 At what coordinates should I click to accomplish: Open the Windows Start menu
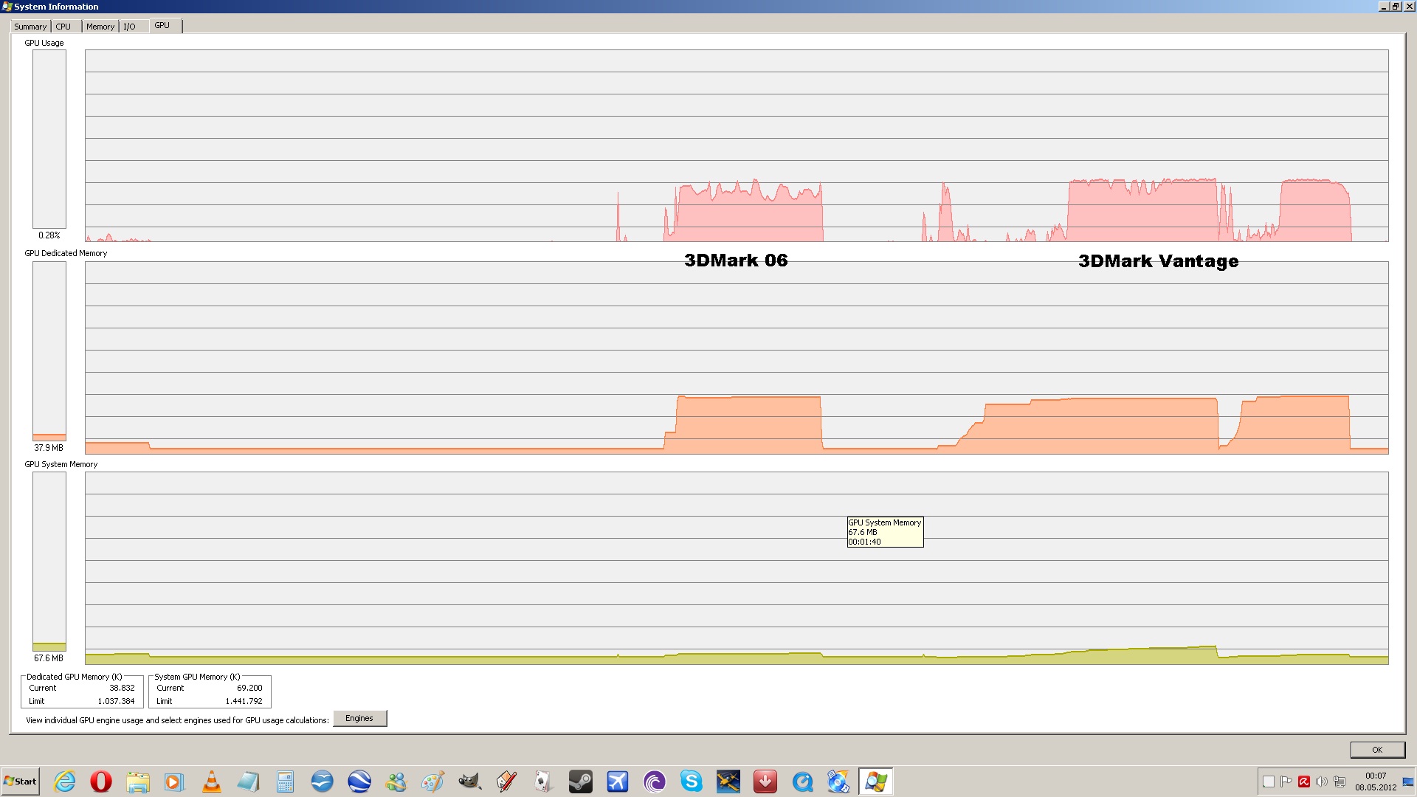(21, 782)
